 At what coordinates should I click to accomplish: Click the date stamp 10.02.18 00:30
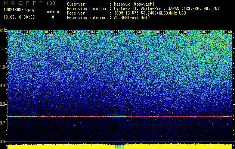pyautogui.click(x=19, y=17)
